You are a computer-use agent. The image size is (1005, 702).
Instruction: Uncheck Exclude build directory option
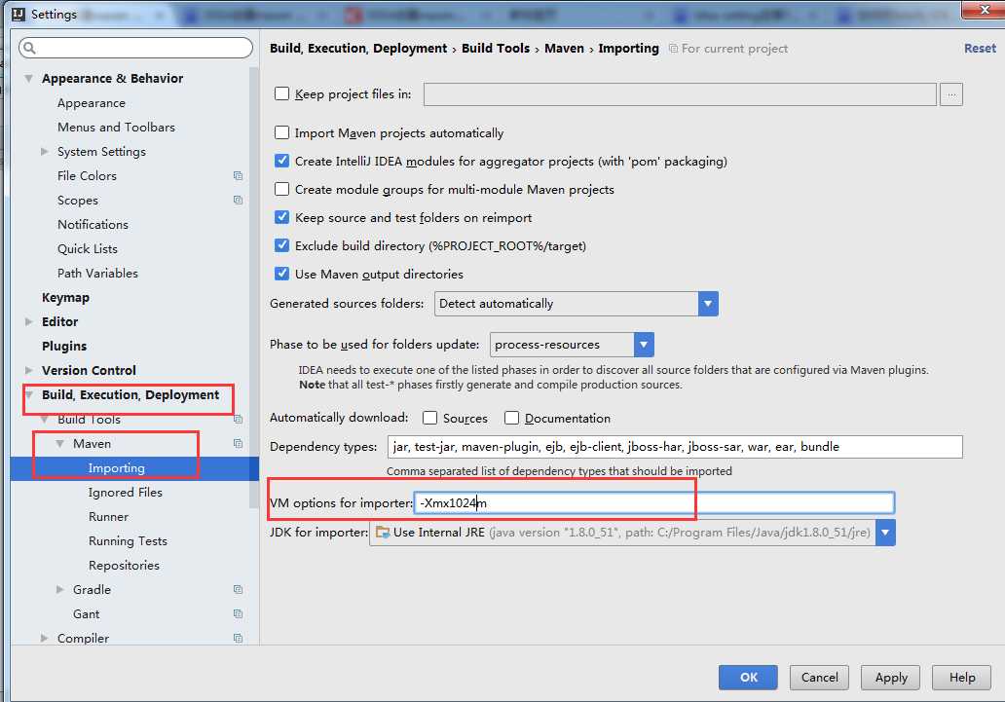[x=282, y=245]
